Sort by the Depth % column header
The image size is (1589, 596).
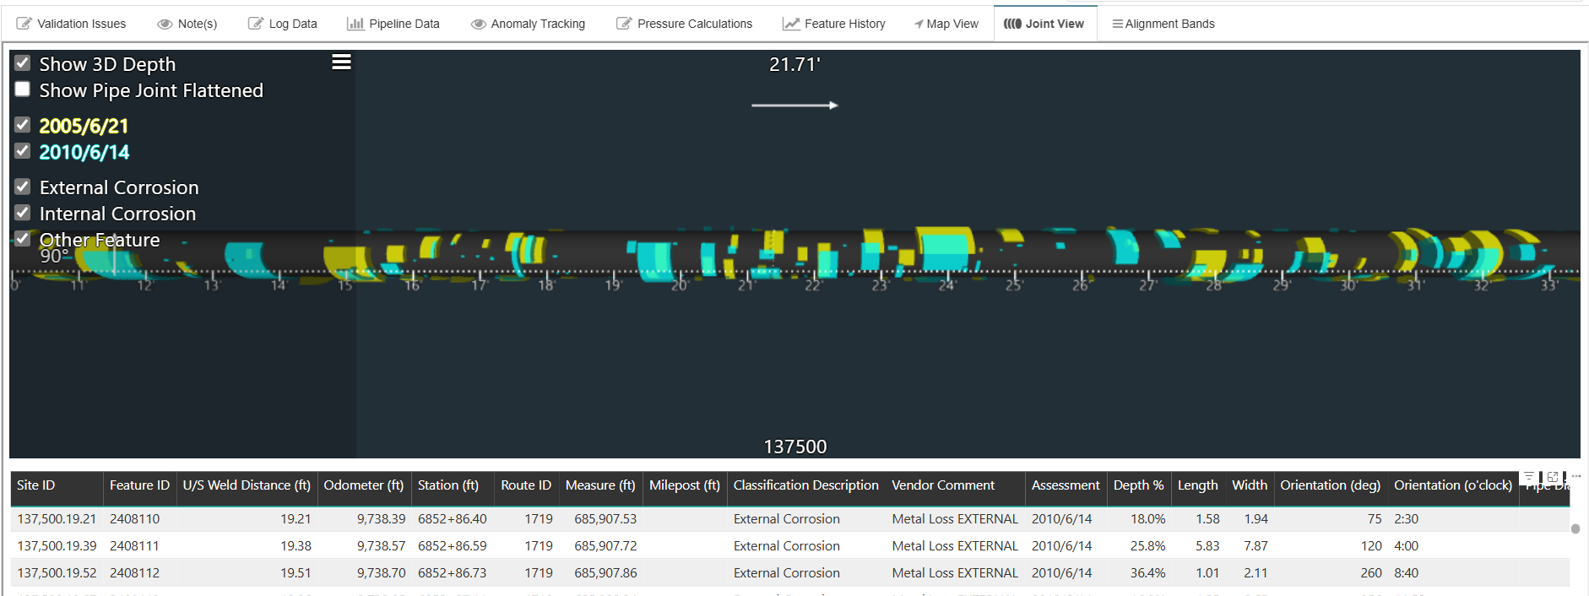coord(1138,485)
